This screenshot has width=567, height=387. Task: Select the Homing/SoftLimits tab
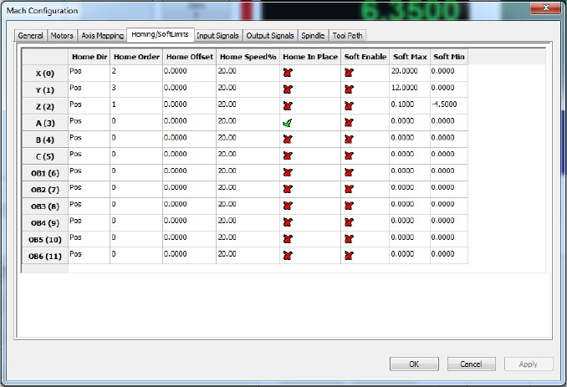(161, 34)
